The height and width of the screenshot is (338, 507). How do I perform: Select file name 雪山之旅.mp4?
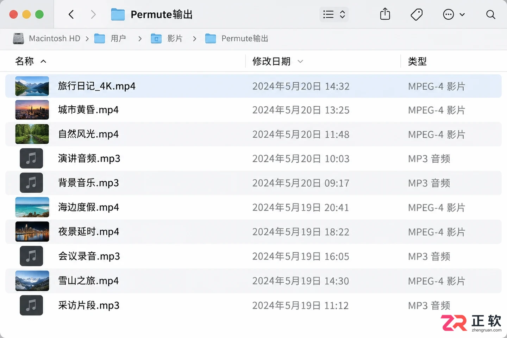(x=88, y=281)
